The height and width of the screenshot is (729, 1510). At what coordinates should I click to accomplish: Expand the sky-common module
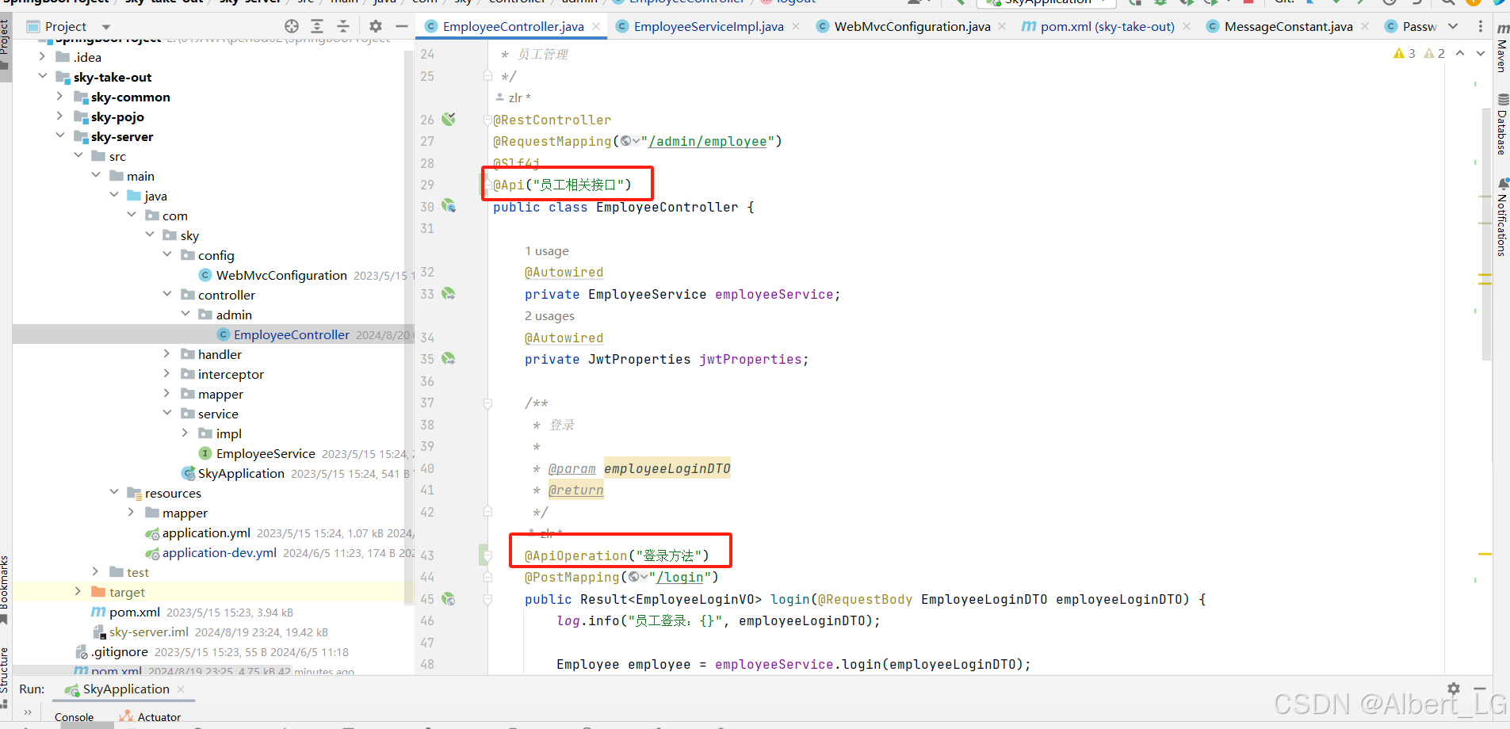click(x=59, y=96)
